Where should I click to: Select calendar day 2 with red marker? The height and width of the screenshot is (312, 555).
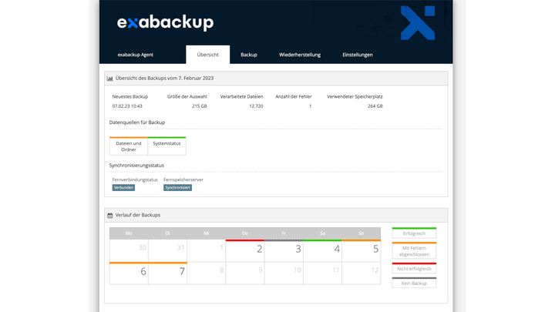[x=245, y=250]
